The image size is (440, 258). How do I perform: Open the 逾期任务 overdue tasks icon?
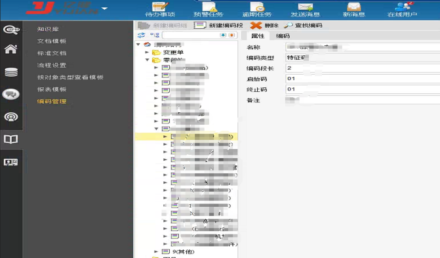click(257, 9)
